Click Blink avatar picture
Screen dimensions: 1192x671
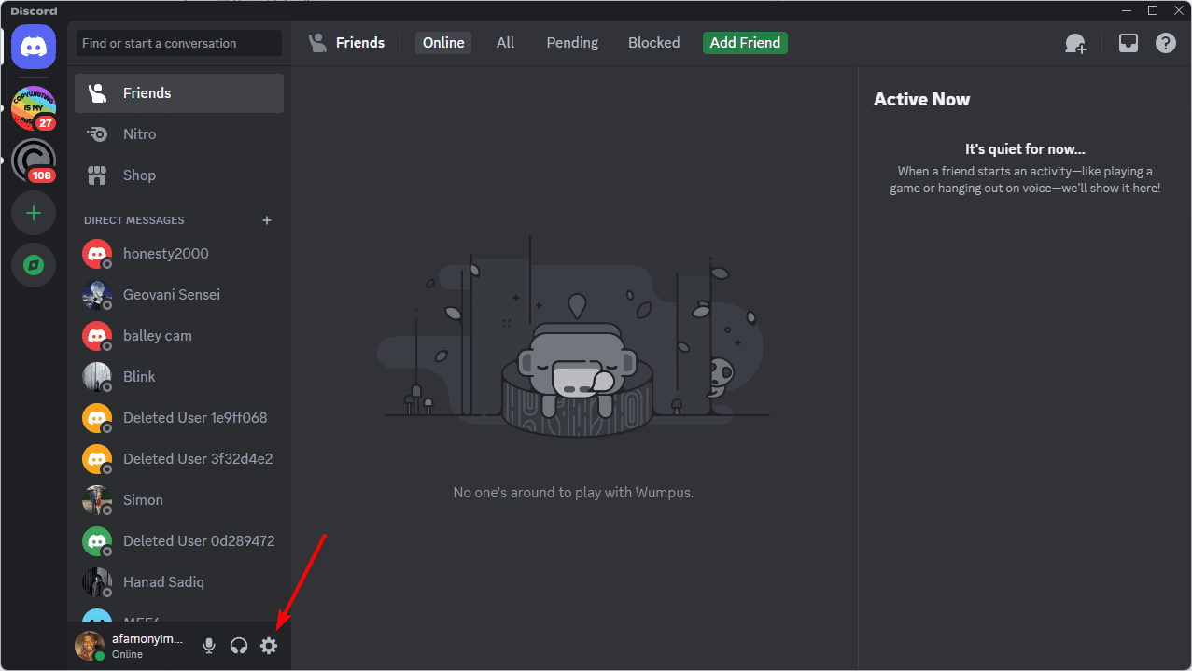[97, 377]
